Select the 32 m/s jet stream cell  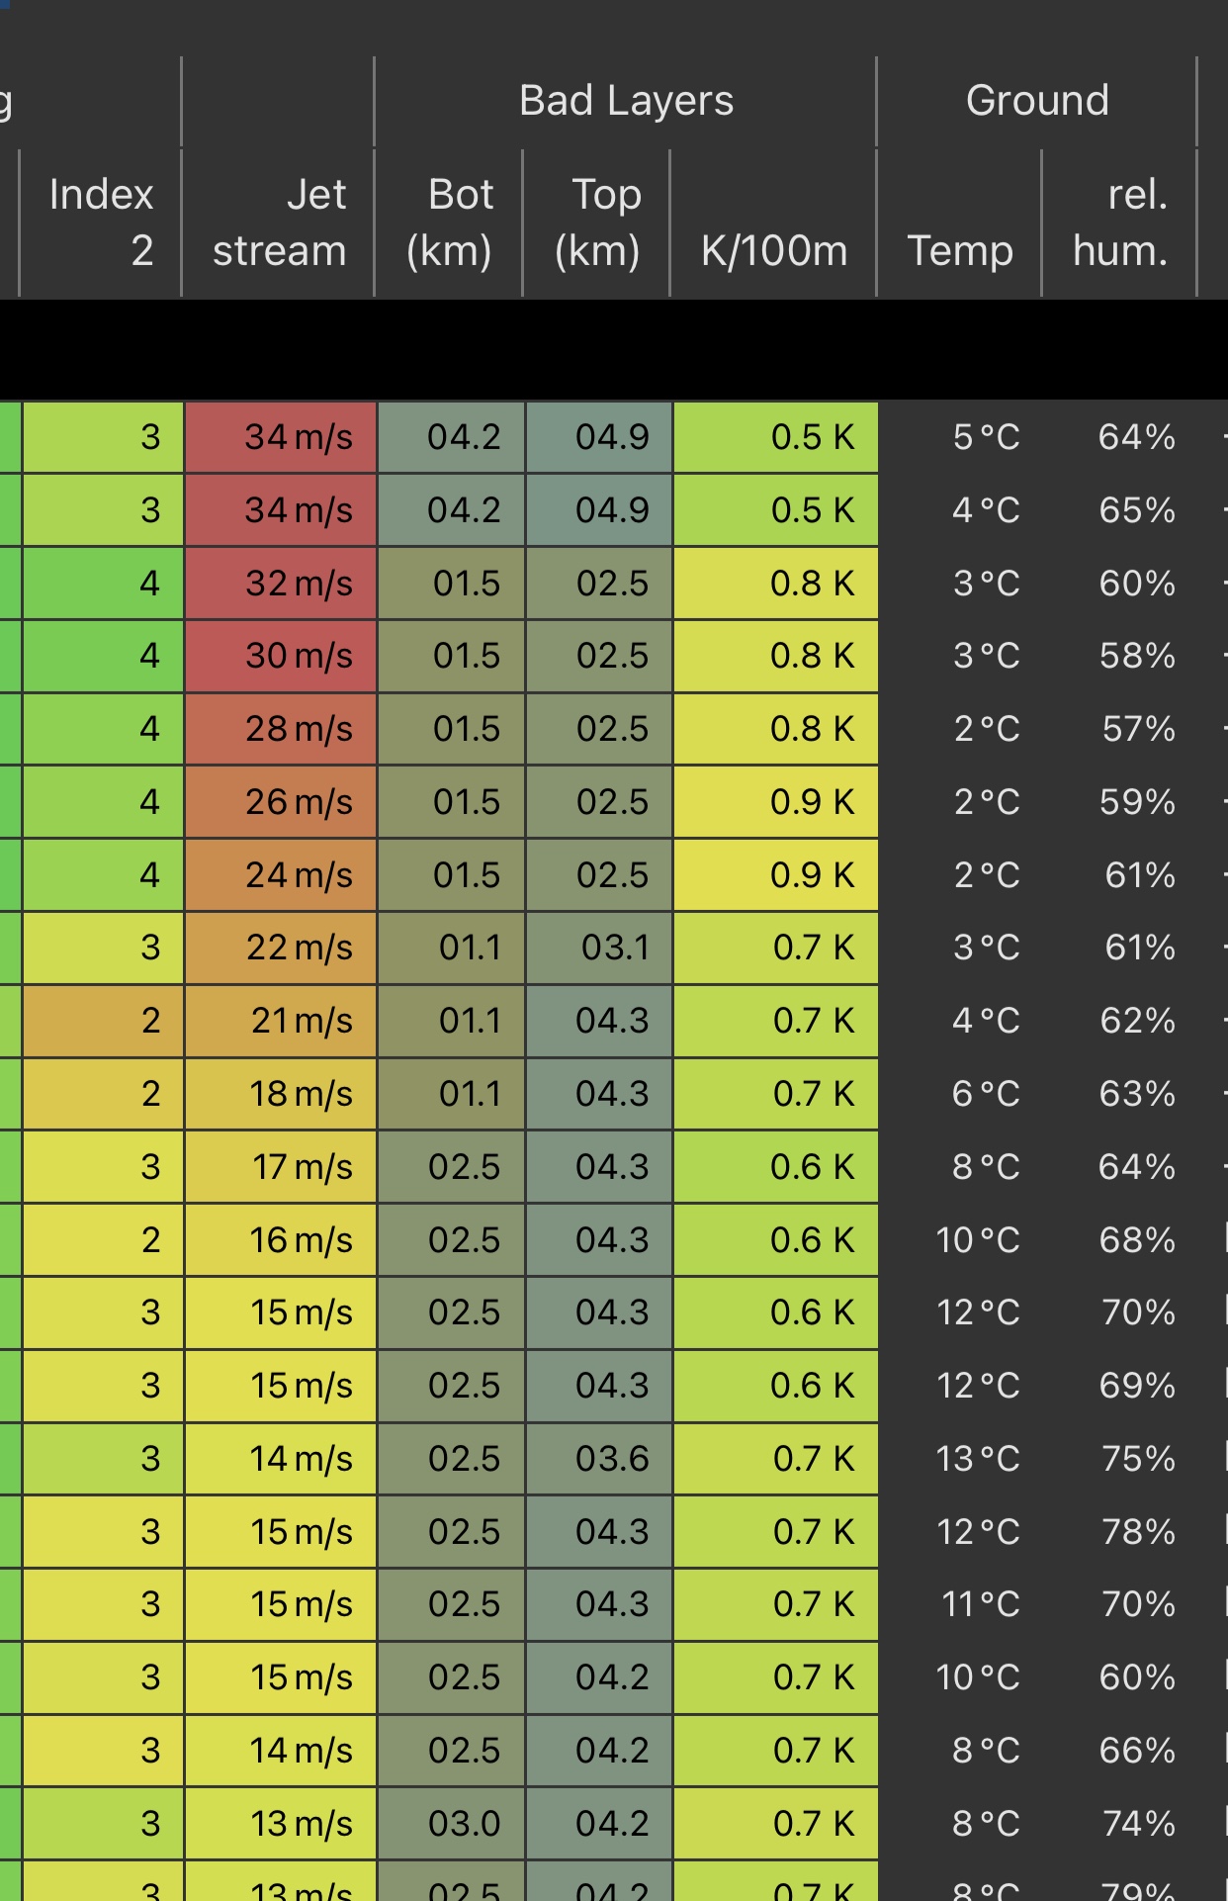click(282, 584)
